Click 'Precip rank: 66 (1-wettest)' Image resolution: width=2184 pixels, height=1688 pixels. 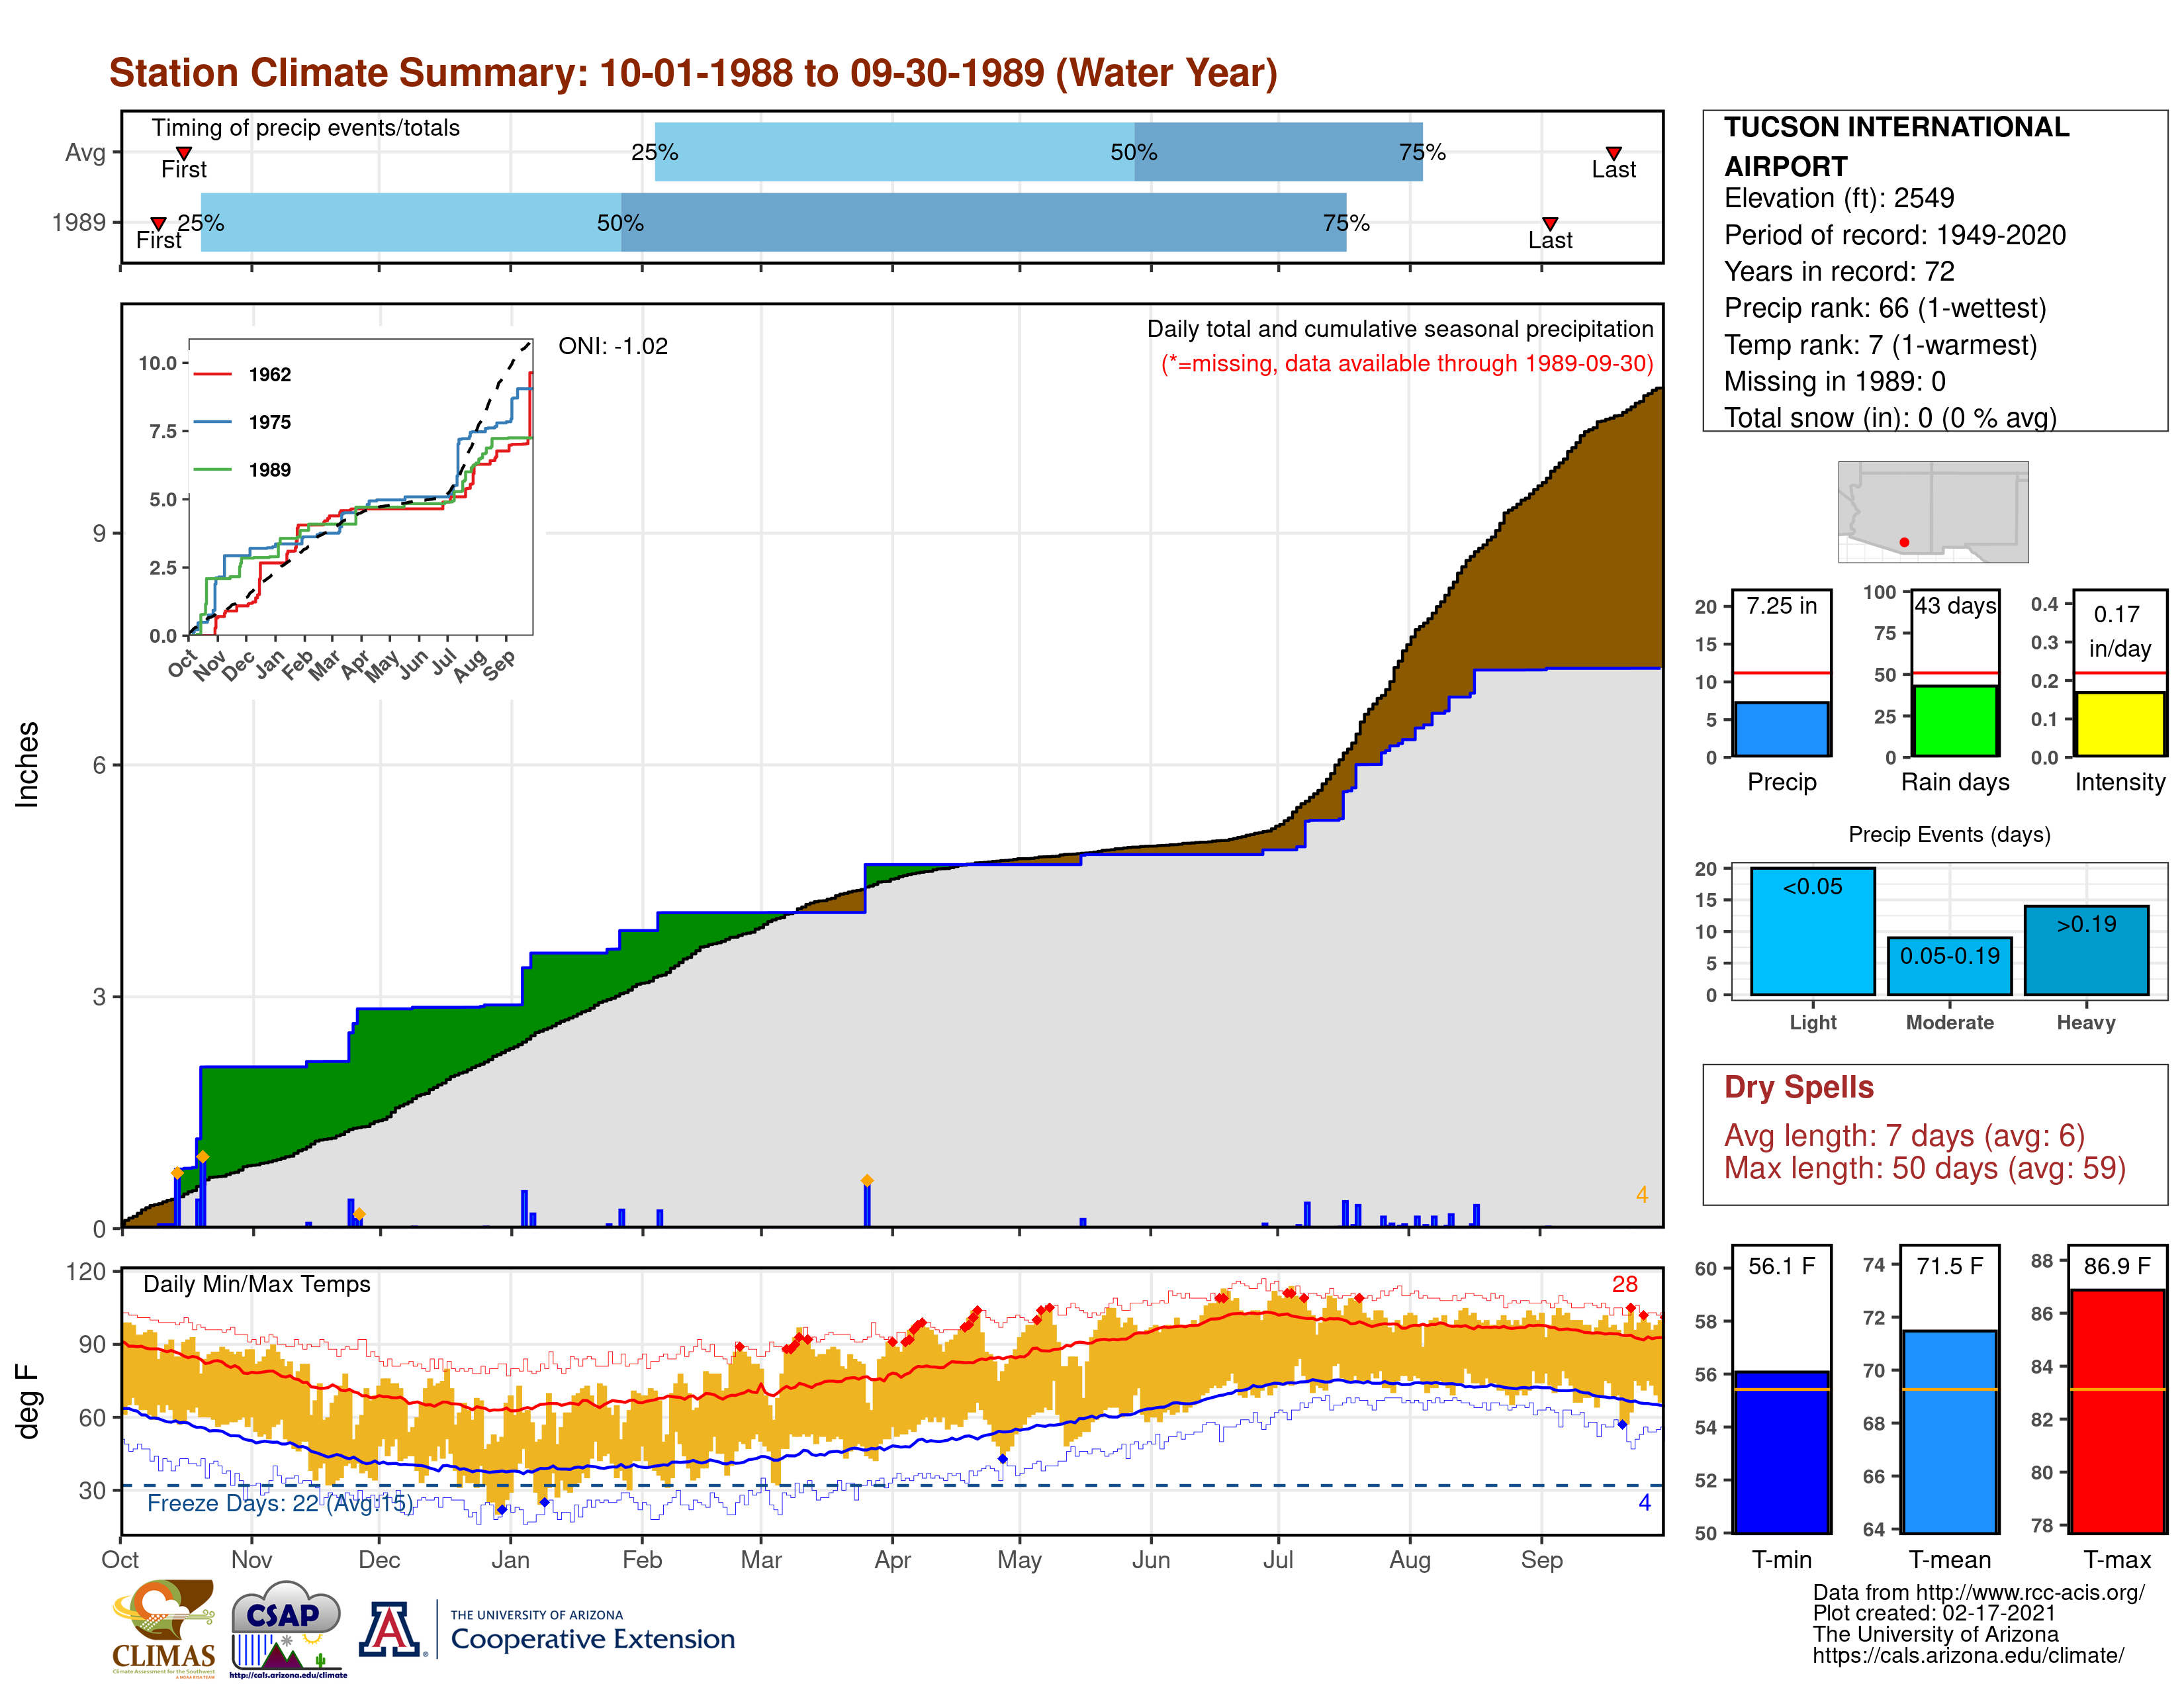click(x=1885, y=308)
